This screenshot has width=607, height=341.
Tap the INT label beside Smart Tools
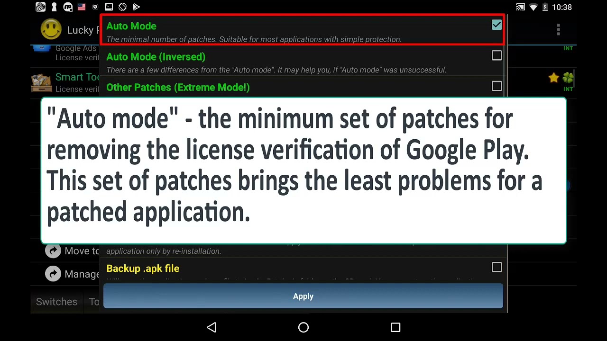[568, 89]
